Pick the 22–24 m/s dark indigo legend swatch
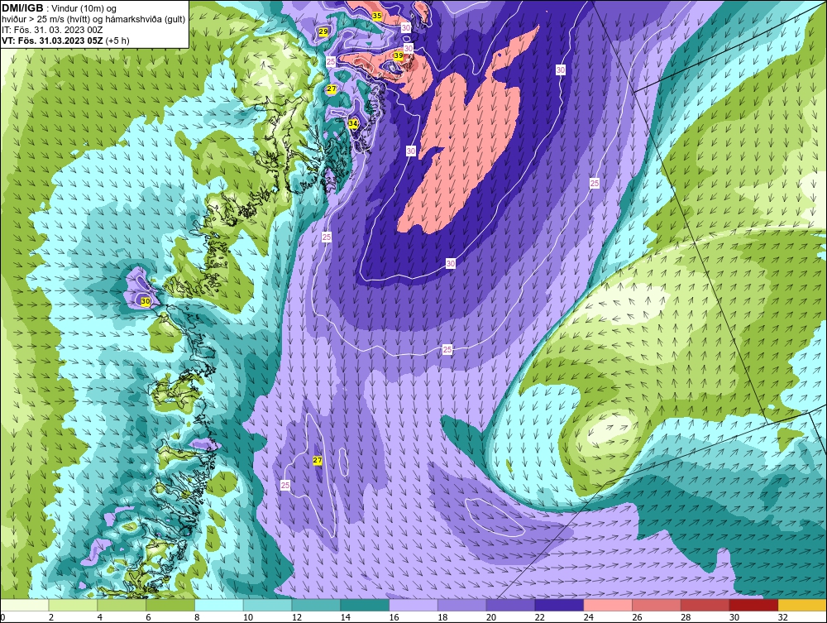The image size is (827, 623). click(559, 605)
